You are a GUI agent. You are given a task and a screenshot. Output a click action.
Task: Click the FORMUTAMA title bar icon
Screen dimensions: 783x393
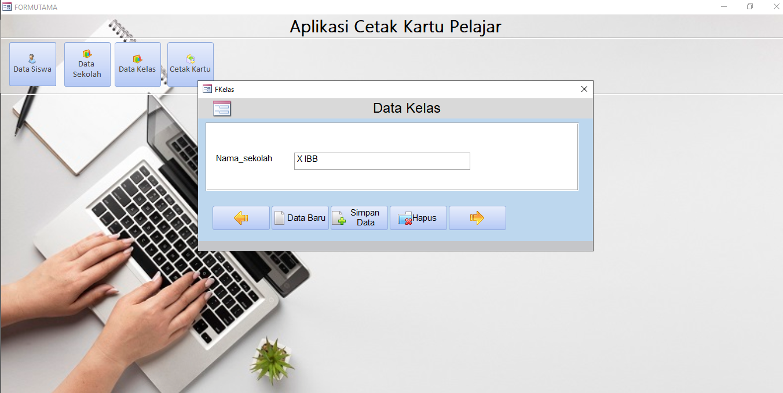point(7,7)
